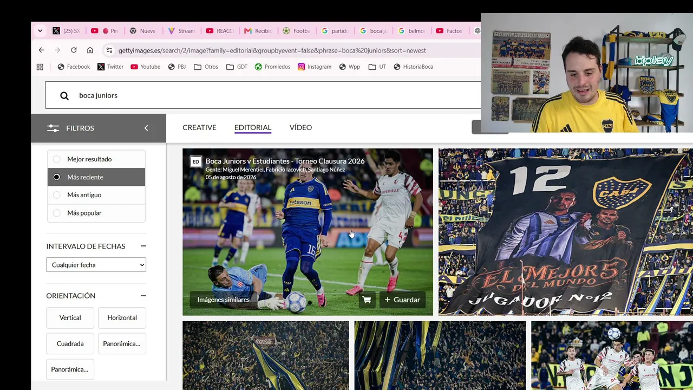Focus the gettyimages.es address bar URL
The image size is (693, 390).
[x=272, y=50]
